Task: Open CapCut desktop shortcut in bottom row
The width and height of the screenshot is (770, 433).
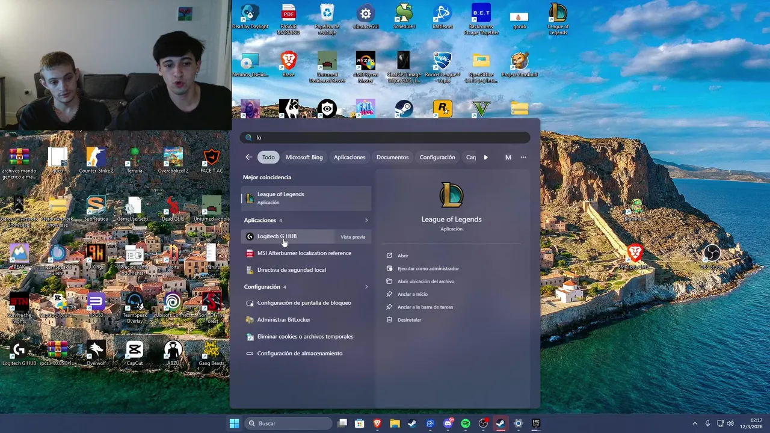Action: pyautogui.click(x=135, y=354)
